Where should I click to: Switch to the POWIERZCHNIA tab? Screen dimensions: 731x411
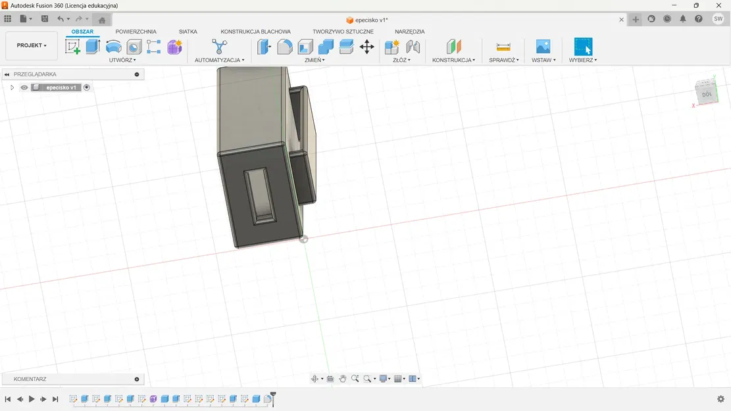click(136, 32)
